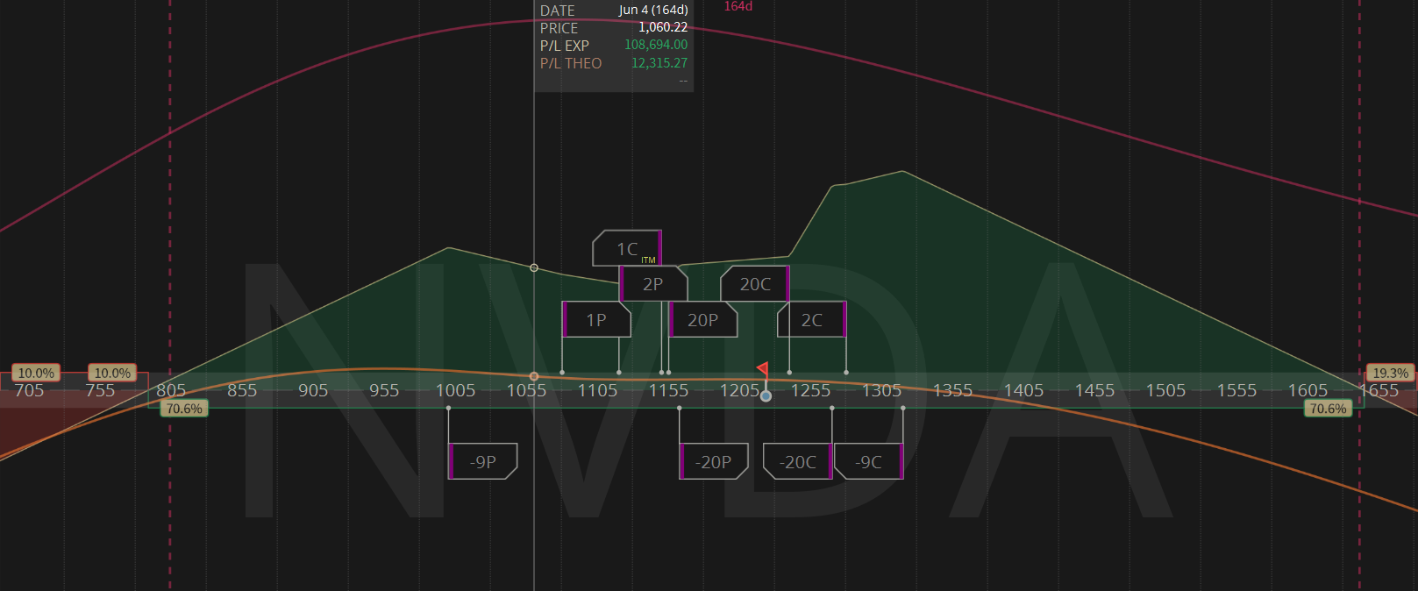Click the 70.6% label below price 805
Image resolution: width=1418 pixels, height=591 pixels.
[x=184, y=409]
